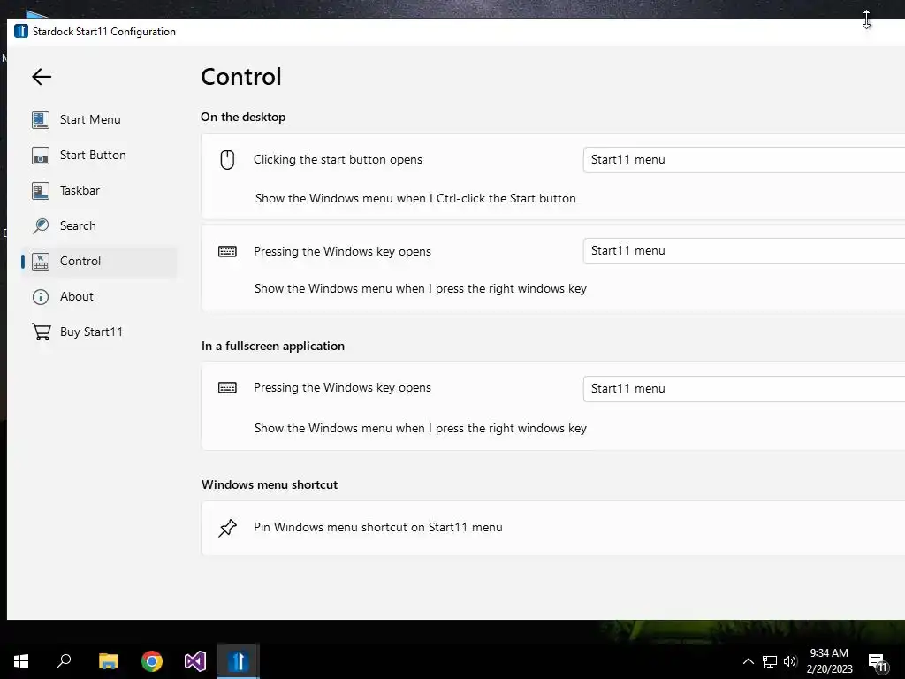Viewport: 905px width, 679px height.
Task: Click the keyboard icon in On the desktop section
Action: coord(227,251)
